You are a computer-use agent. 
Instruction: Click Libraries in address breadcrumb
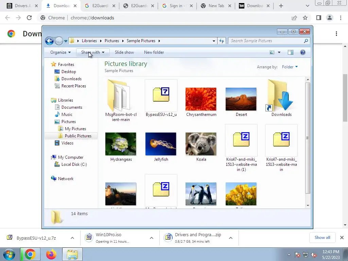89,41
